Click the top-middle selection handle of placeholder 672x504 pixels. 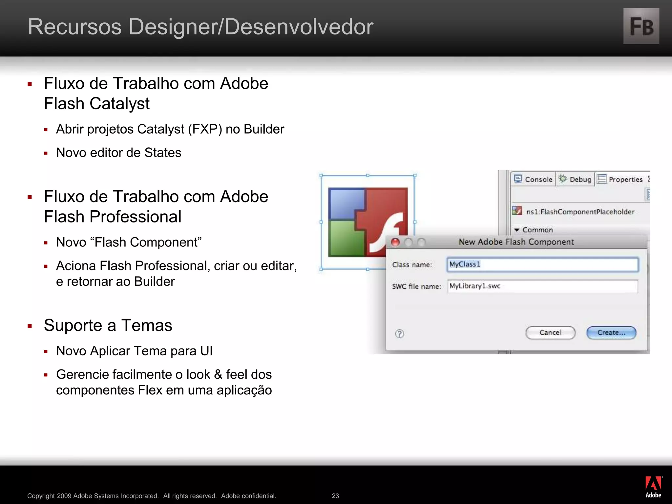pos(368,176)
